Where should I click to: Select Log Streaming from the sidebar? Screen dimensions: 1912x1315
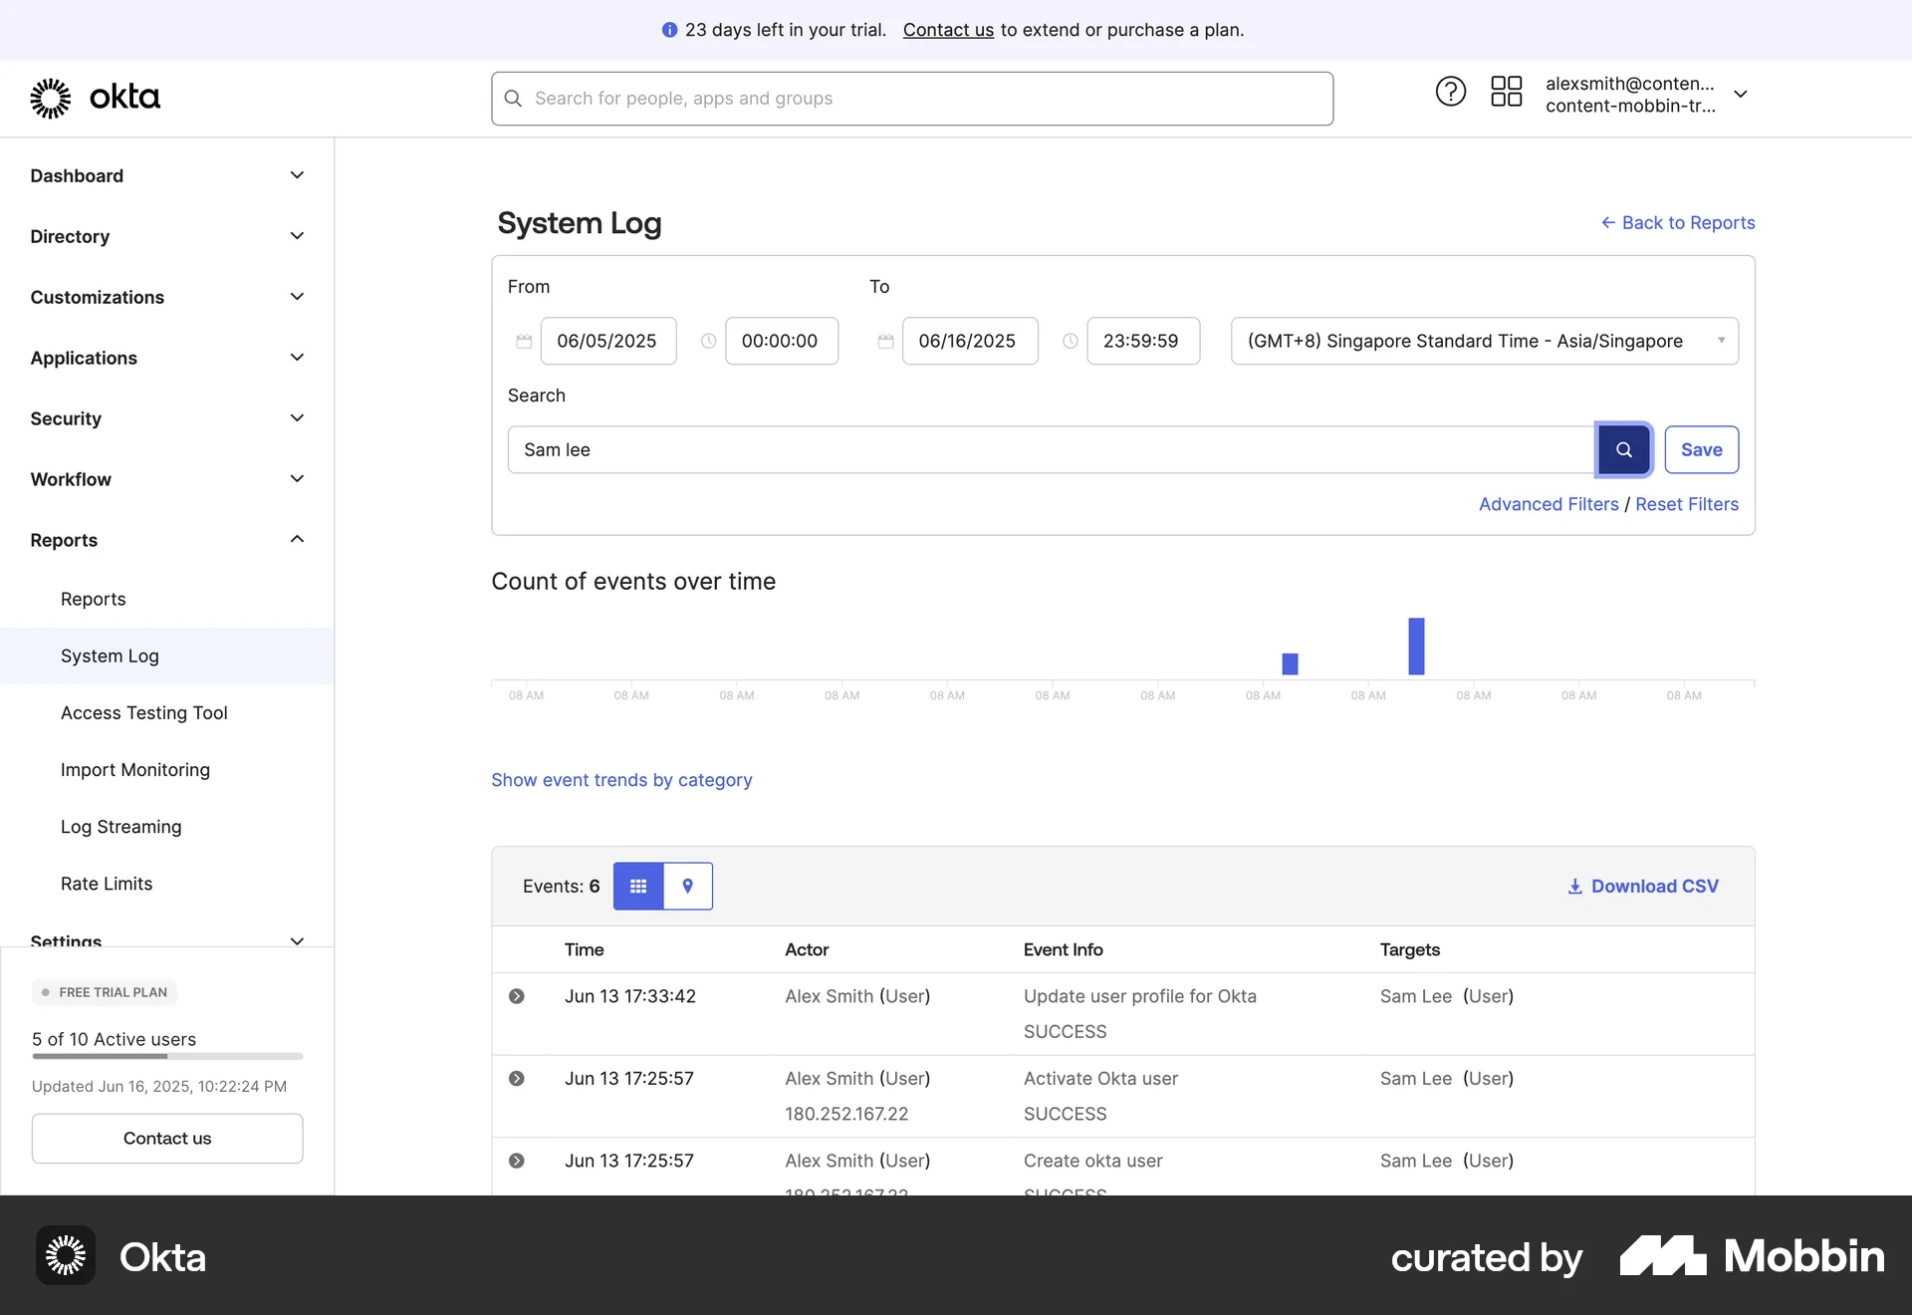(x=119, y=826)
